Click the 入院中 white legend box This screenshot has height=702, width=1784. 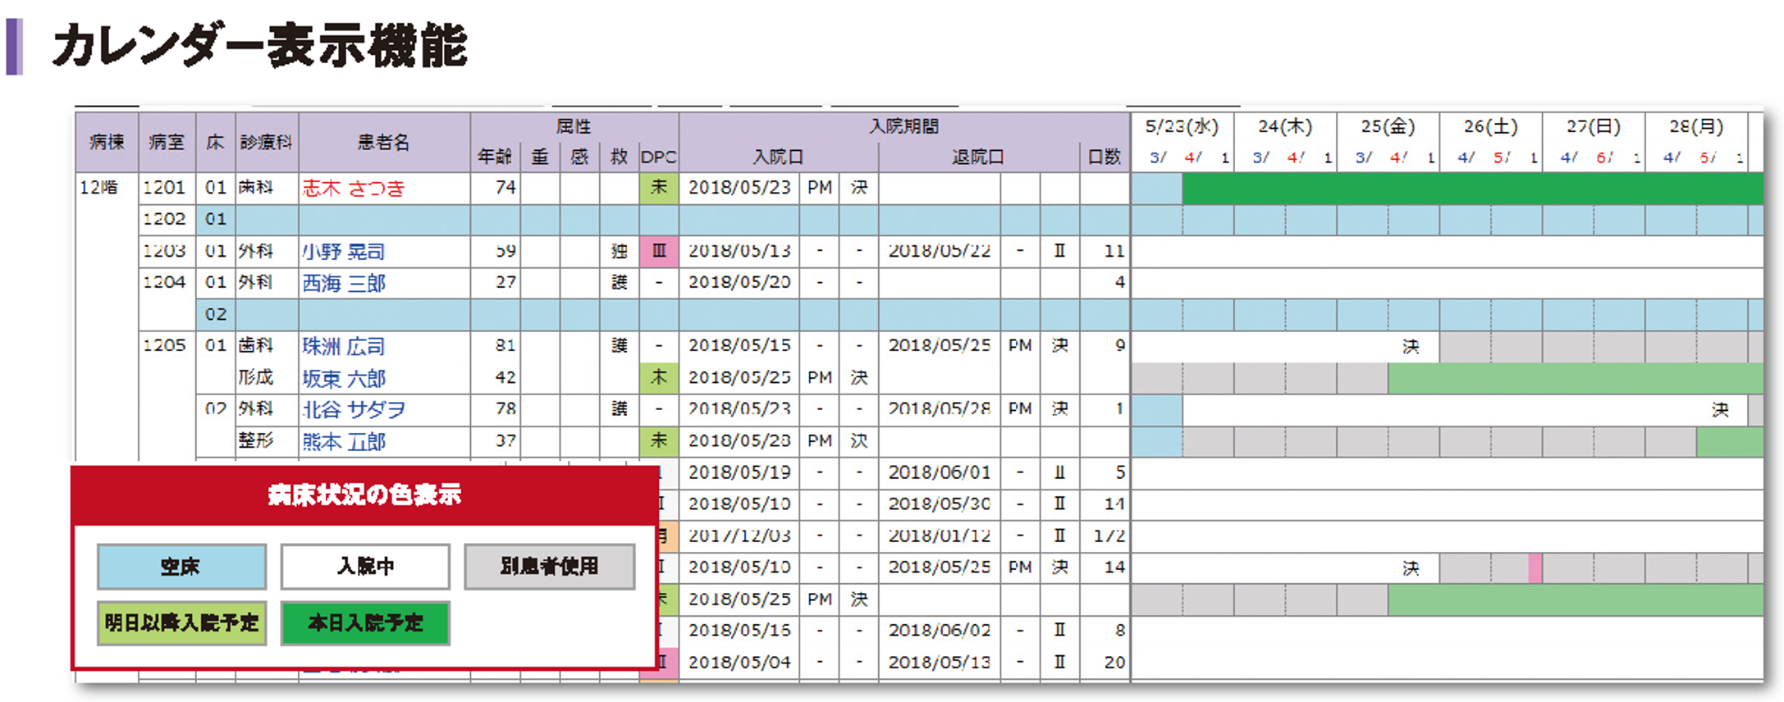point(365,567)
